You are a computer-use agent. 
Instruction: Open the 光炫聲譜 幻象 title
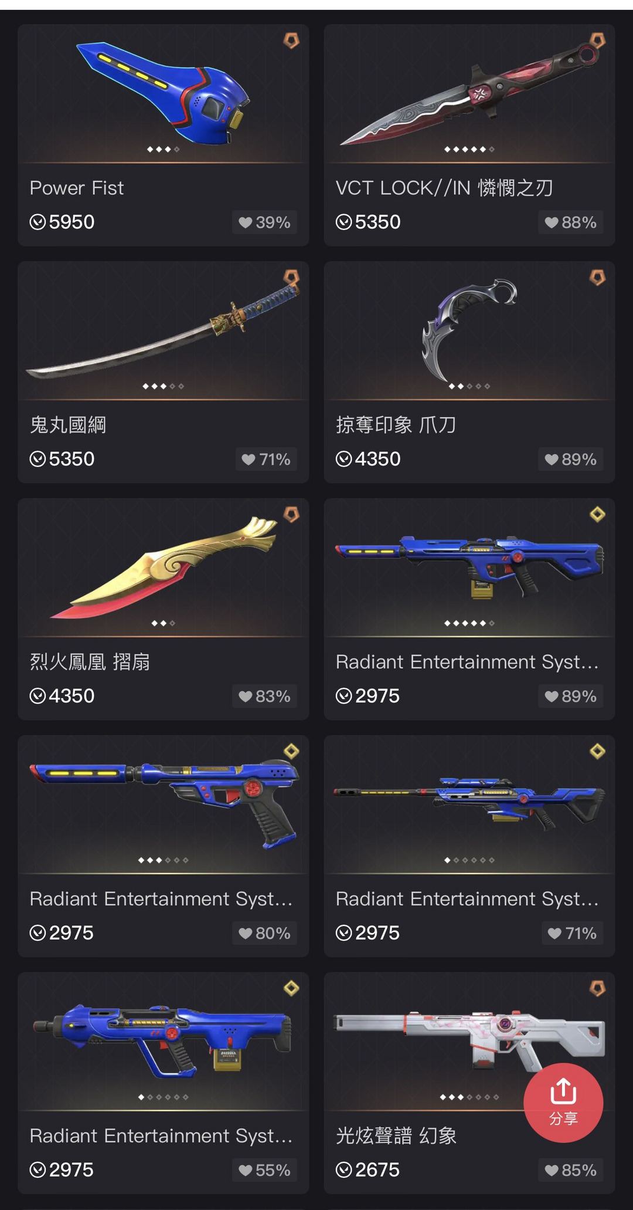coord(396,1136)
